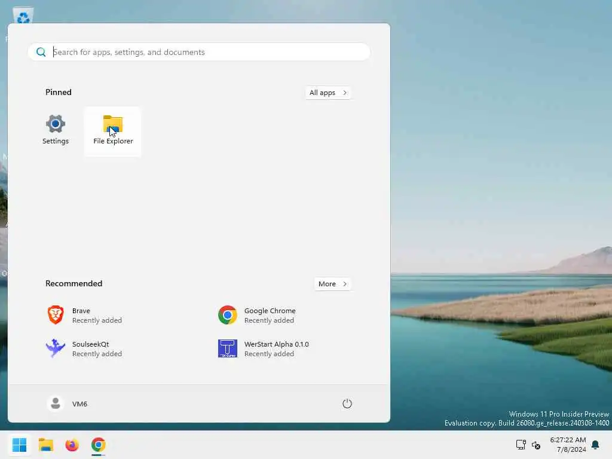Click the muted volume tray icon
612x459 pixels.
click(x=536, y=445)
